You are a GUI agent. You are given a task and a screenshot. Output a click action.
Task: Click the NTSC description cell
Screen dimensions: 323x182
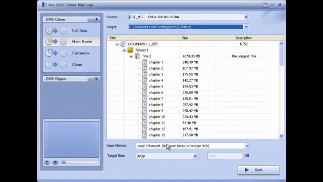point(244,44)
